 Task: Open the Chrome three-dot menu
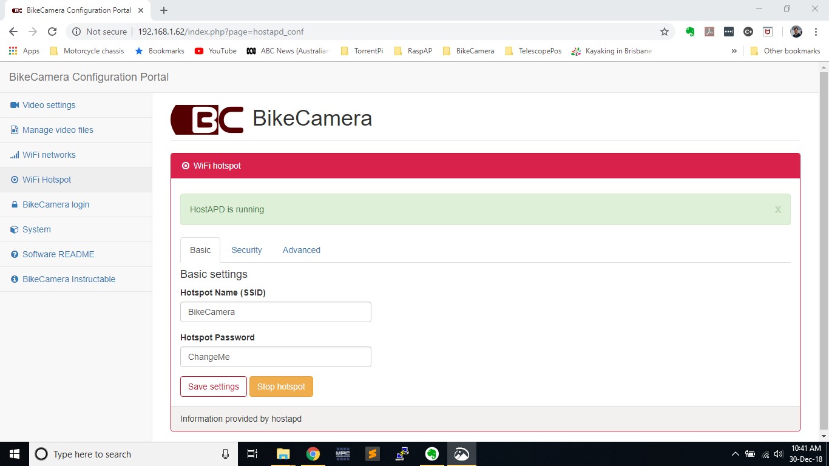click(x=815, y=32)
